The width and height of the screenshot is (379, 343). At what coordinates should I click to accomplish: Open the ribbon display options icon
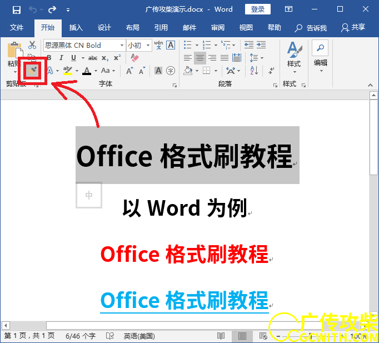tap(288, 9)
